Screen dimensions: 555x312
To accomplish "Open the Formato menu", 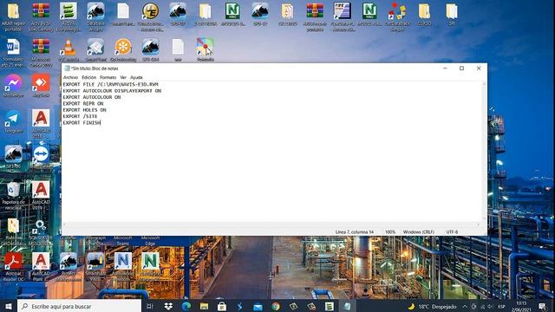I will click(x=108, y=77).
